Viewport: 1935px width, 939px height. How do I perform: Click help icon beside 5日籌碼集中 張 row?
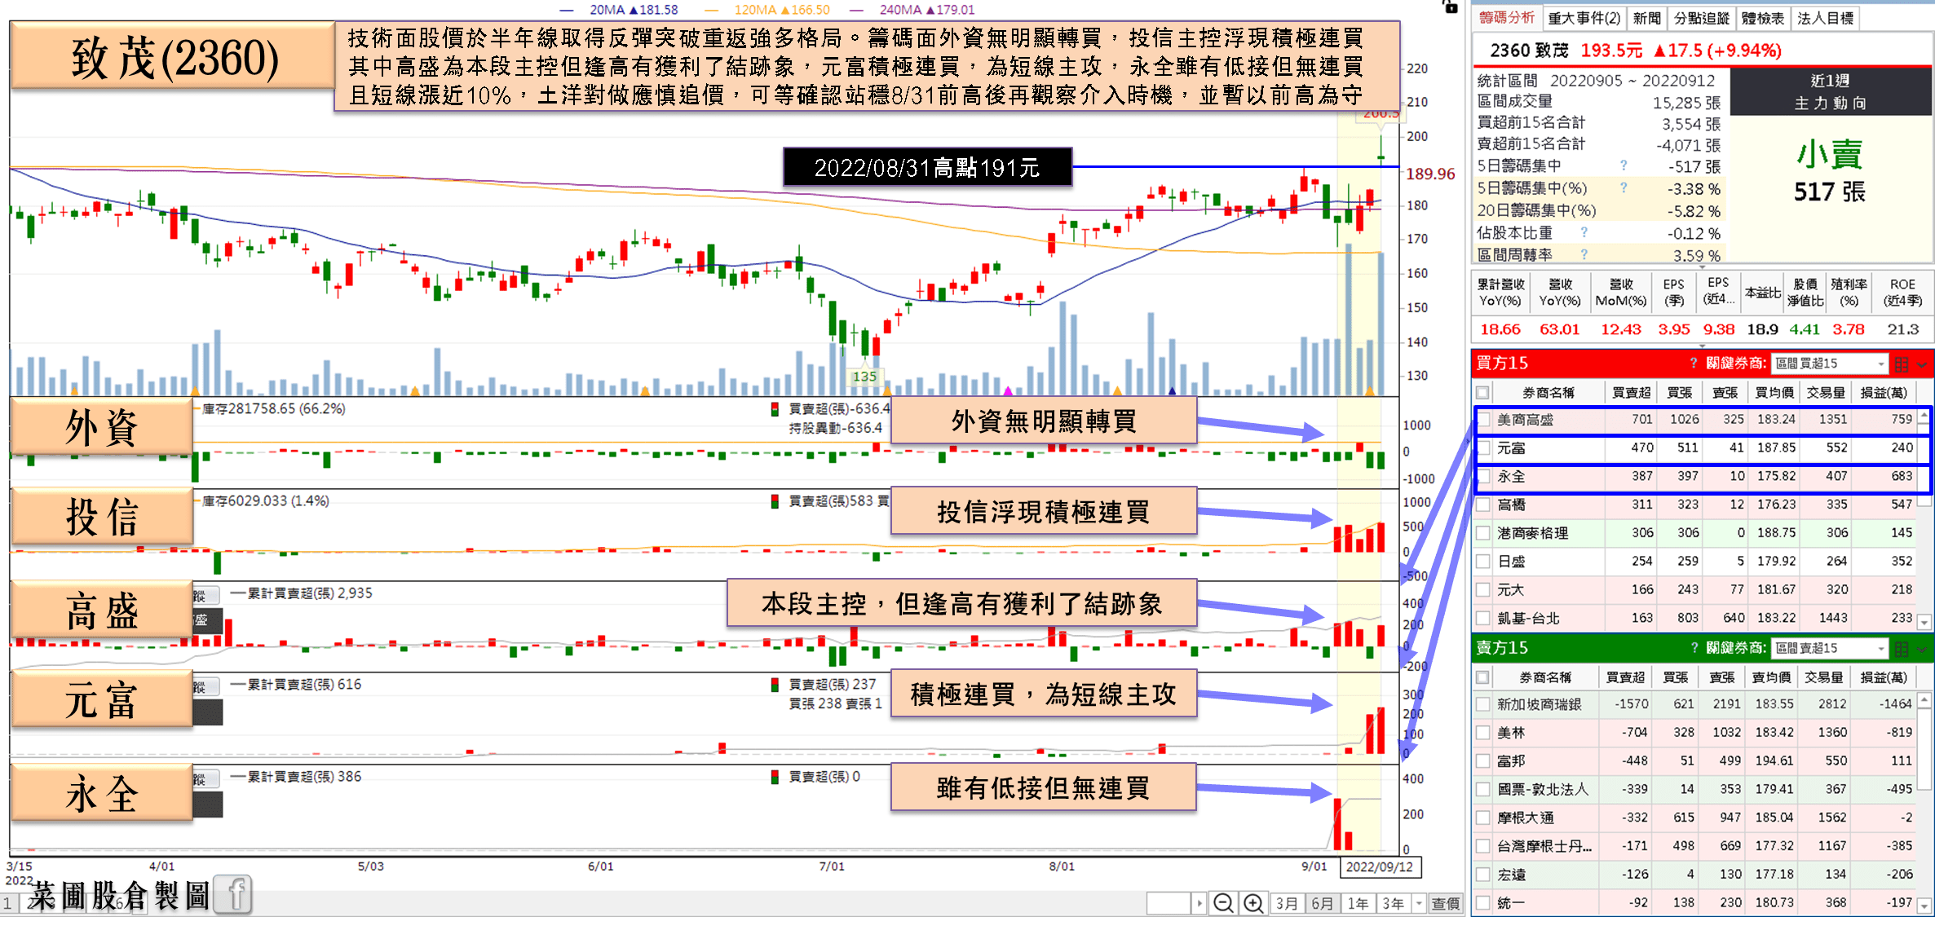[1624, 165]
